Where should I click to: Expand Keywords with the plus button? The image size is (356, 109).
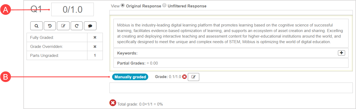pos(341,53)
